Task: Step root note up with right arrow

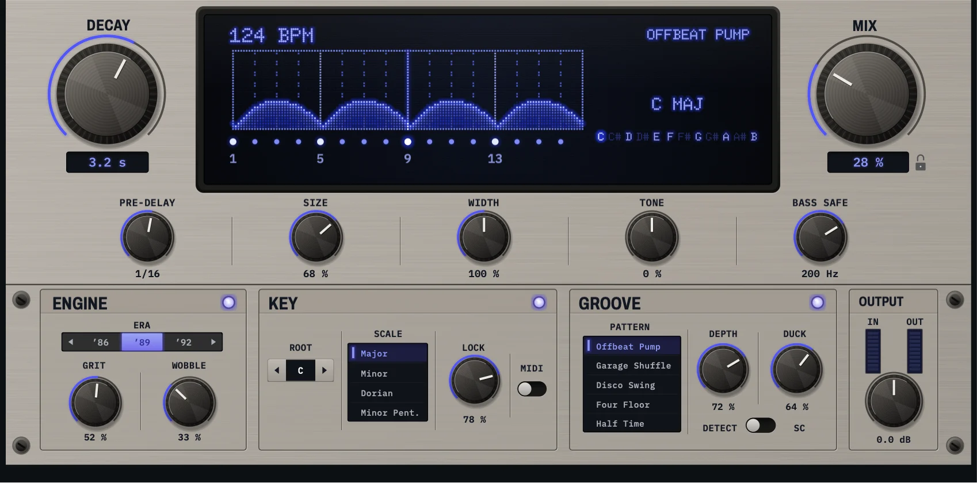Action: (325, 370)
